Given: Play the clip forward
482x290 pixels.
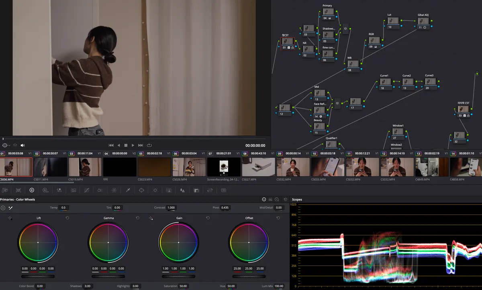Looking at the screenshot, I should (x=133, y=145).
